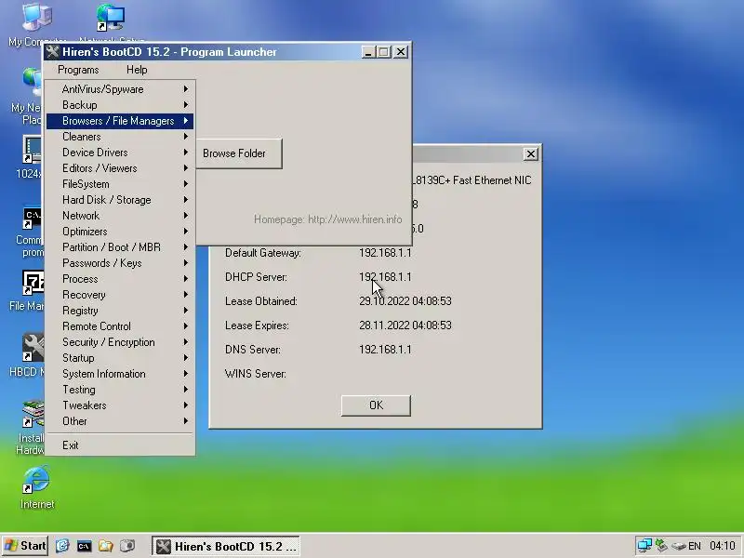
Task: Expand the Other submenu
Action: (x=120, y=421)
